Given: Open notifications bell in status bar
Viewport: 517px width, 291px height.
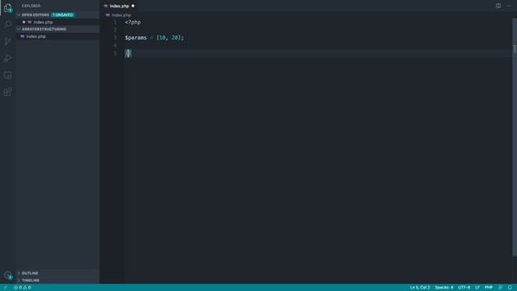Looking at the screenshot, I should pos(510,288).
